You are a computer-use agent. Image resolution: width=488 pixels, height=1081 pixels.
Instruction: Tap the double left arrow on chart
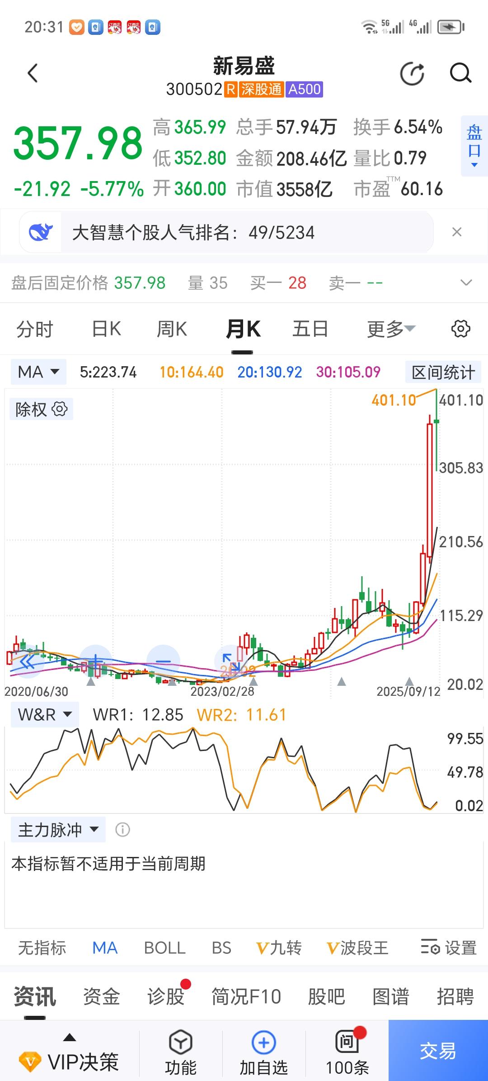pos(27,662)
